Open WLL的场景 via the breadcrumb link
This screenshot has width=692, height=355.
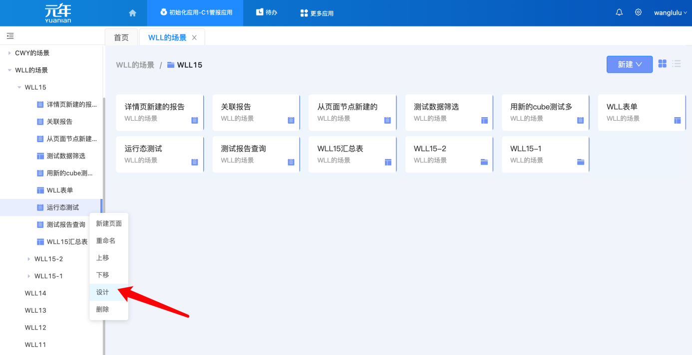point(135,64)
